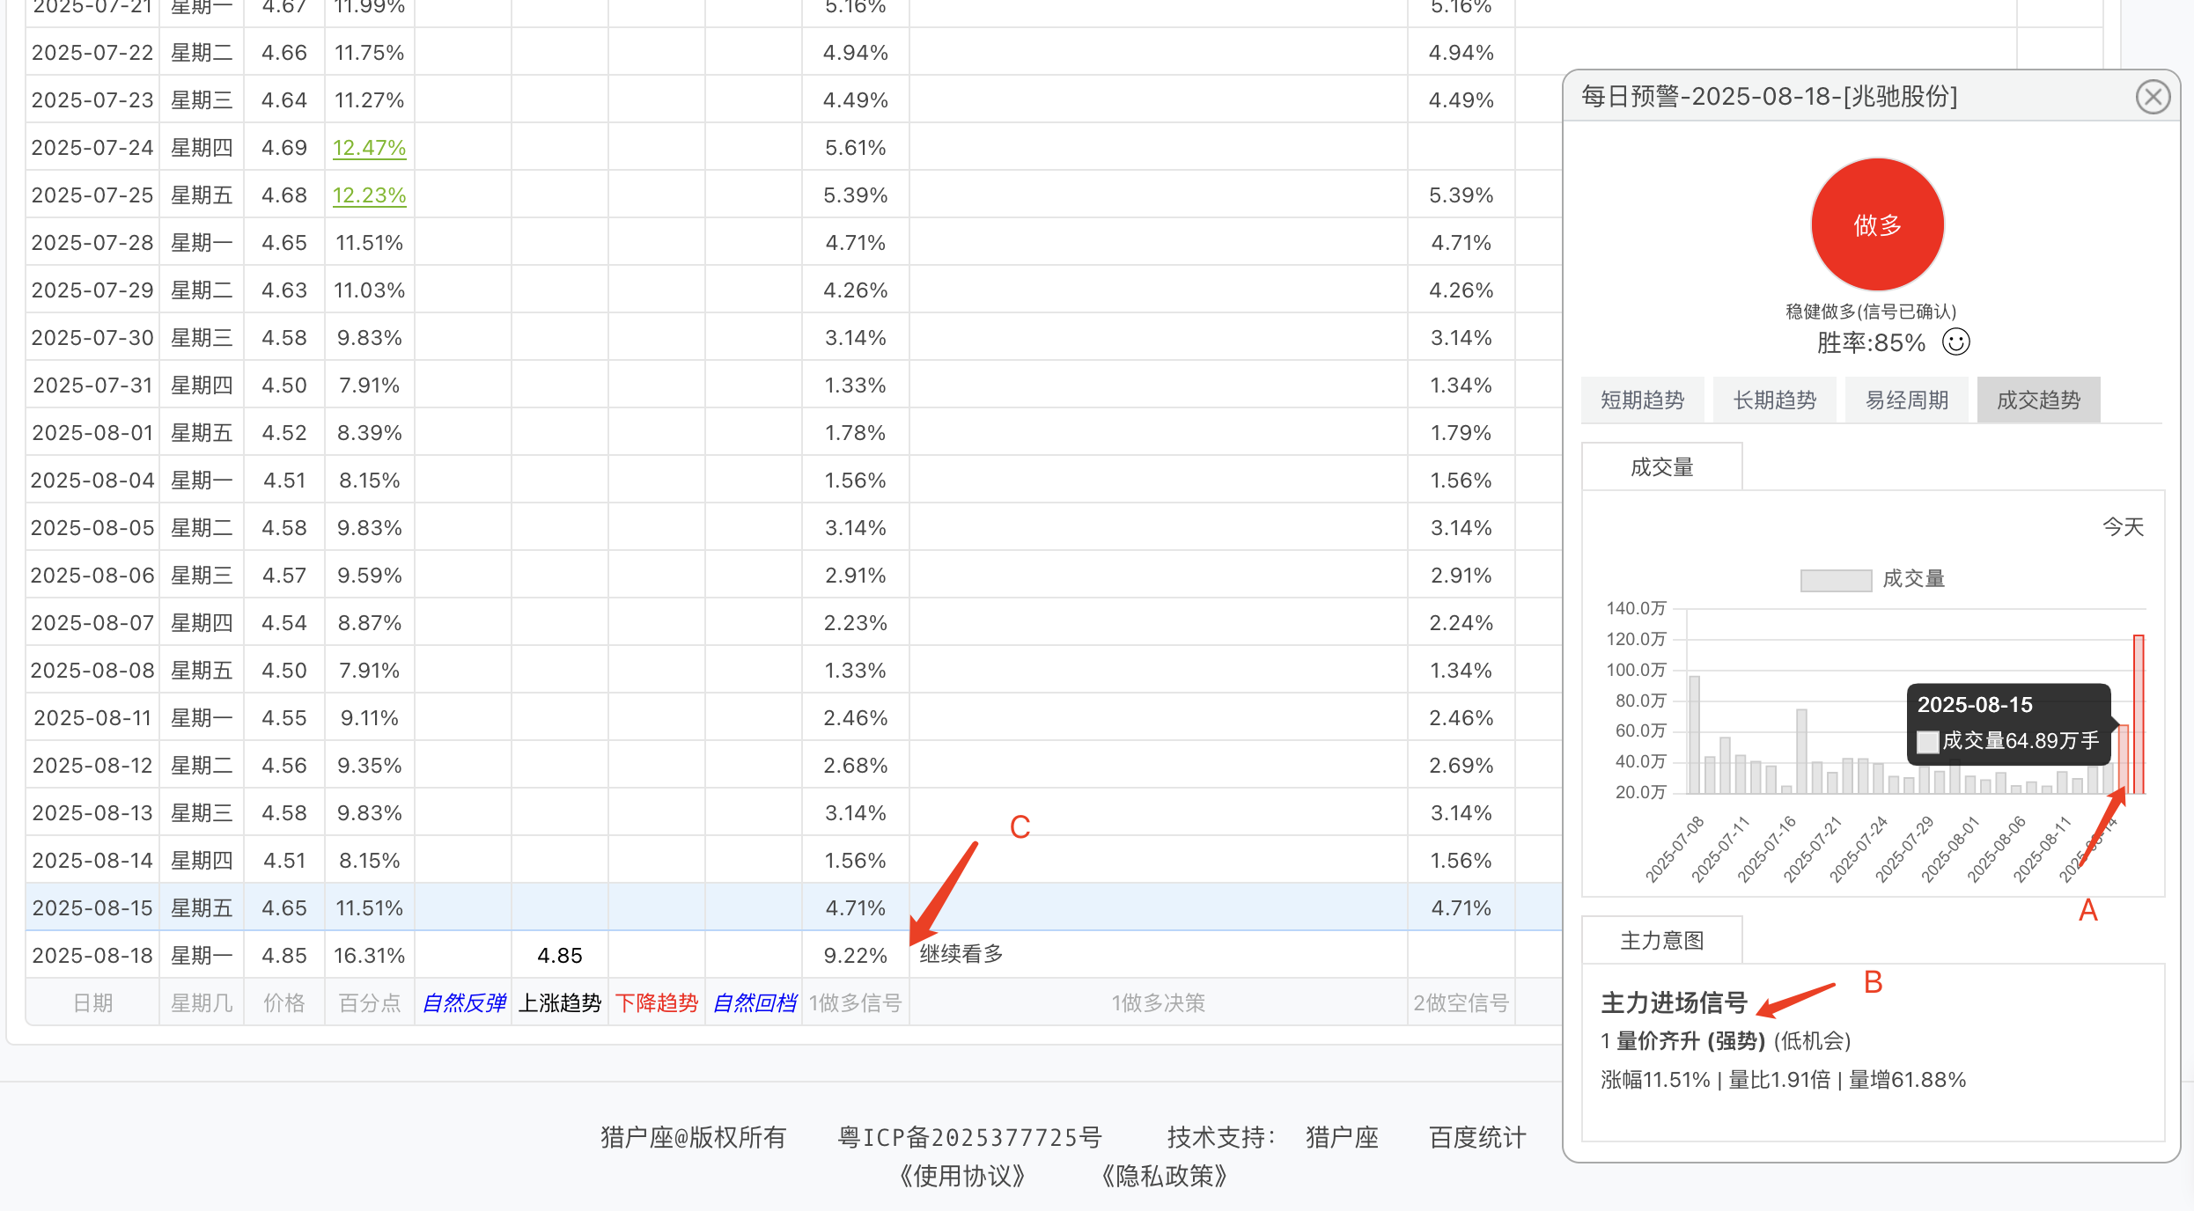Open the 主力意图 section tab
2194x1211 pixels.
1661,941
